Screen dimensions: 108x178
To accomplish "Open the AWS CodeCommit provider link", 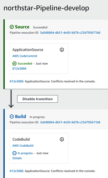I will 25,56.
